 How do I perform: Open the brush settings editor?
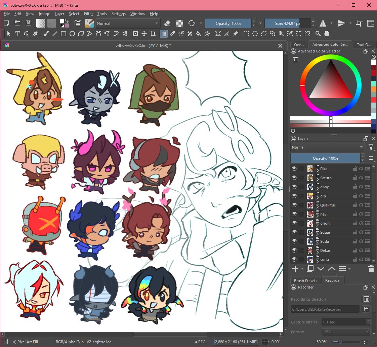(77, 23)
